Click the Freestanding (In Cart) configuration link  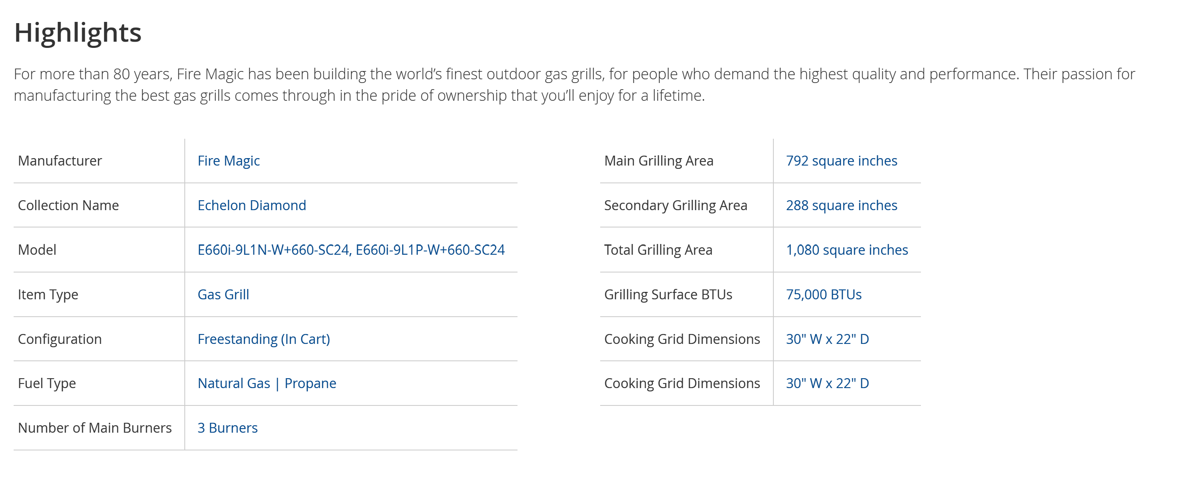[264, 339]
